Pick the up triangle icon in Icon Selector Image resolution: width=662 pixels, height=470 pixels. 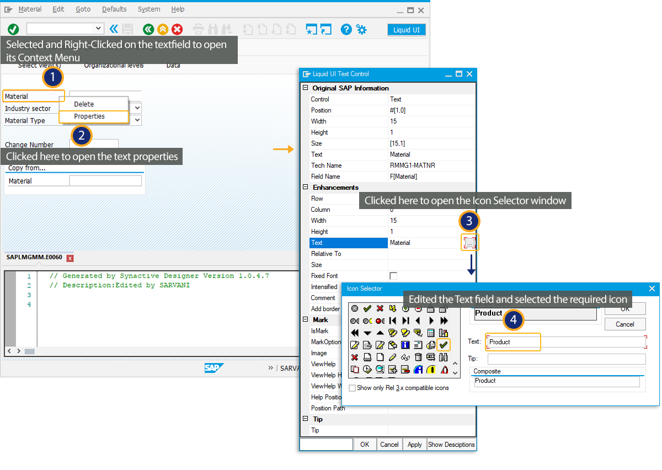click(380, 333)
